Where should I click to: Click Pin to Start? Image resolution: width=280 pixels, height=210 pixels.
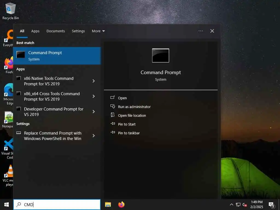[127, 124]
